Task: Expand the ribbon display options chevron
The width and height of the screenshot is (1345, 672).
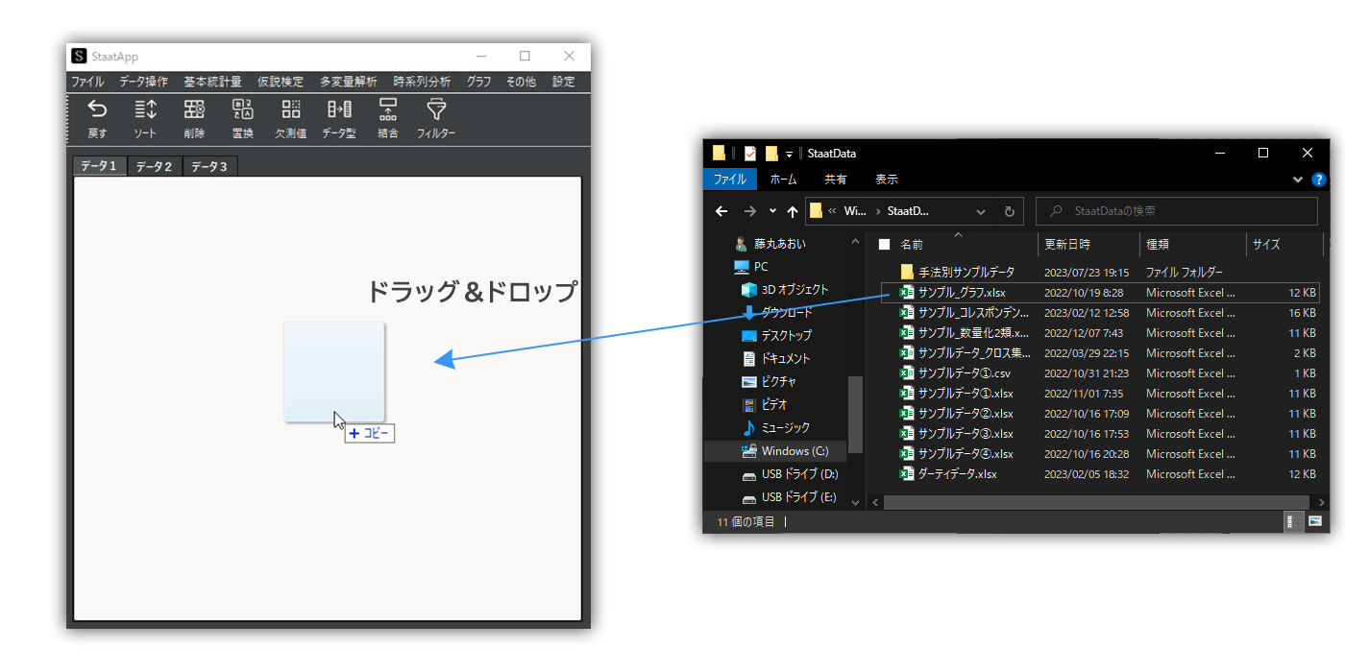Action: (1298, 179)
